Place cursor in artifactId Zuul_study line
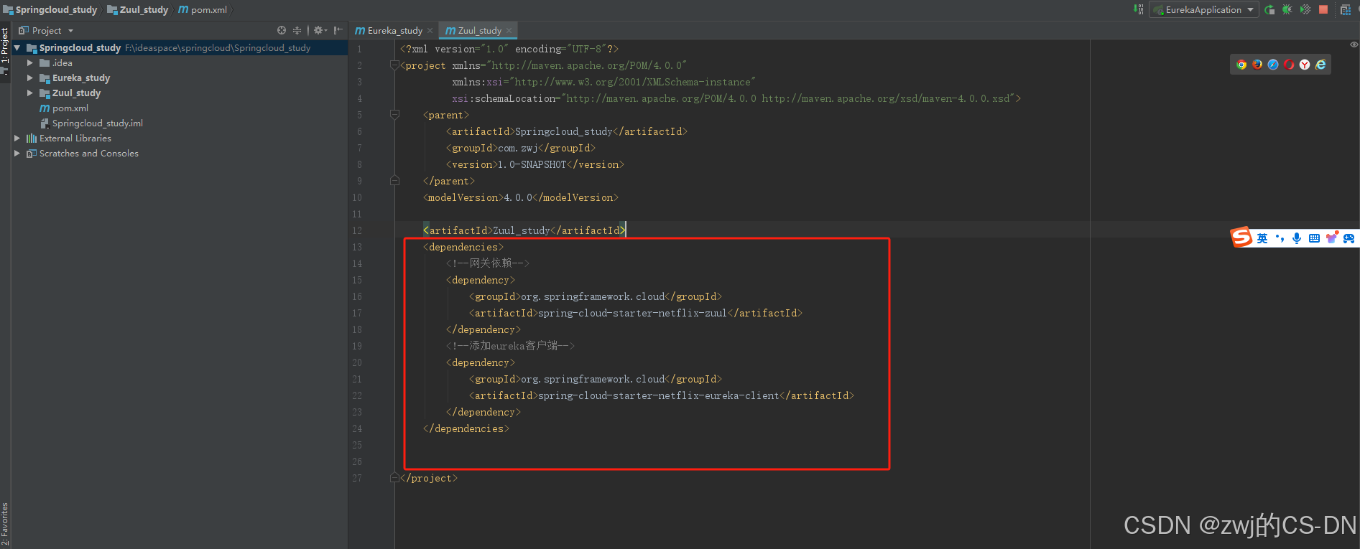Image resolution: width=1360 pixels, height=549 pixels. click(x=524, y=230)
